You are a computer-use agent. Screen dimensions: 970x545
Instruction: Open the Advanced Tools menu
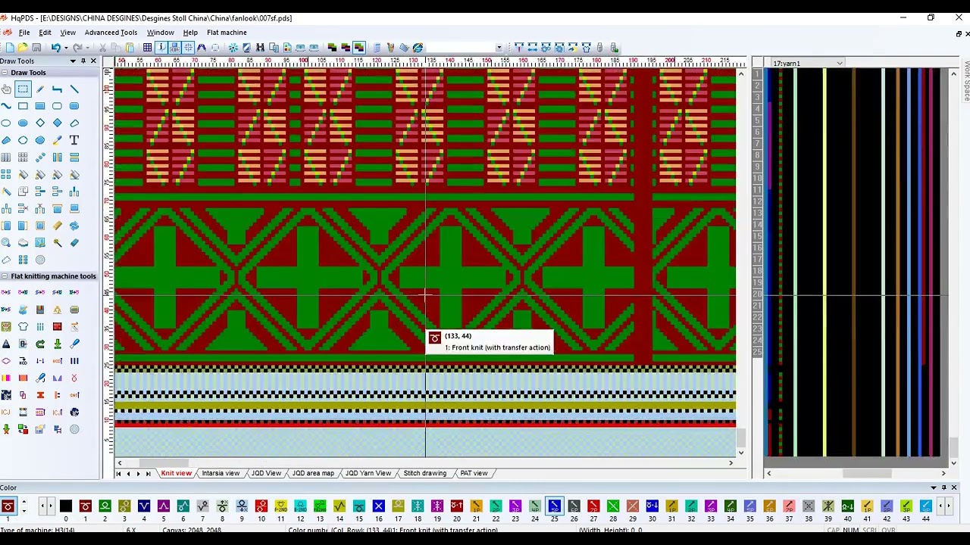coord(111,33)
